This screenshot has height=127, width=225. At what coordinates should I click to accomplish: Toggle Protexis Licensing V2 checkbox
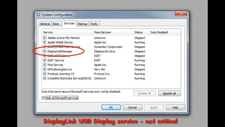45,74
